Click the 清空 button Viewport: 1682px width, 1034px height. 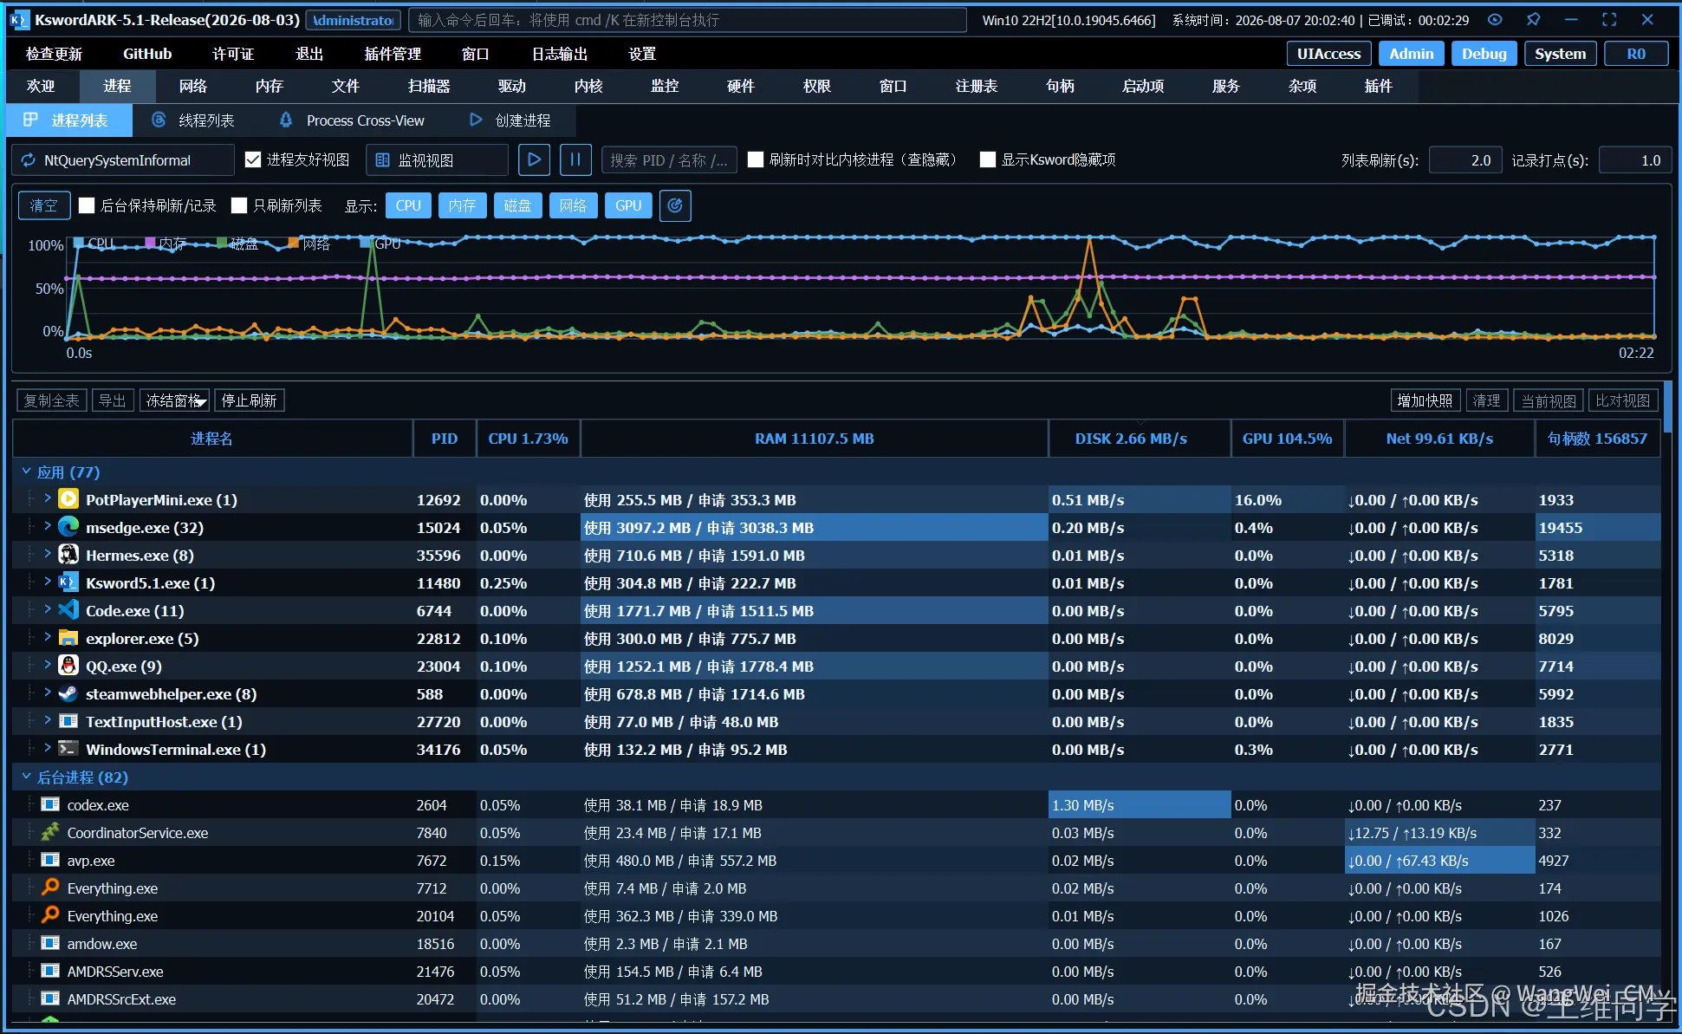tap(44, 205)
